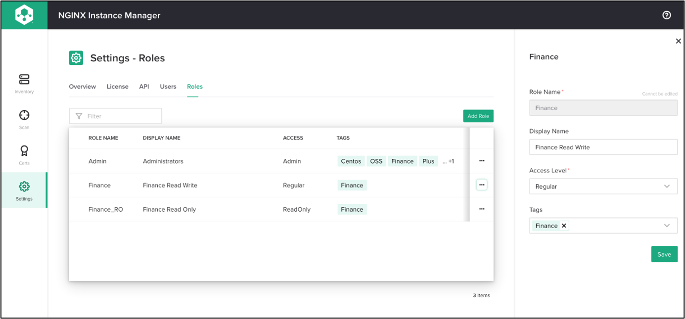The image size is (685, 319).
Task: Open the help question mark icon
Action: 666,15
